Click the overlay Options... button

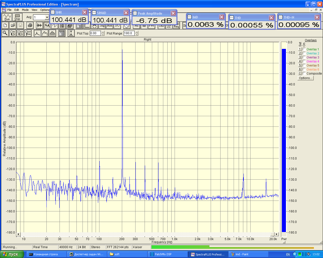point(305,78)
